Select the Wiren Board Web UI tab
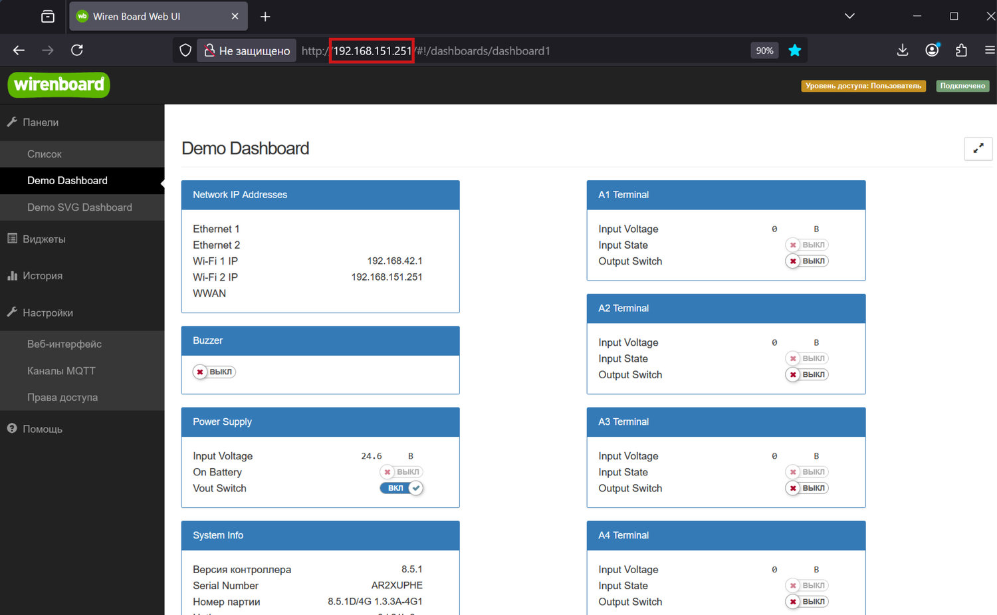Image resolution: width=997 pixels, height=615 pixels. (159, 17)
